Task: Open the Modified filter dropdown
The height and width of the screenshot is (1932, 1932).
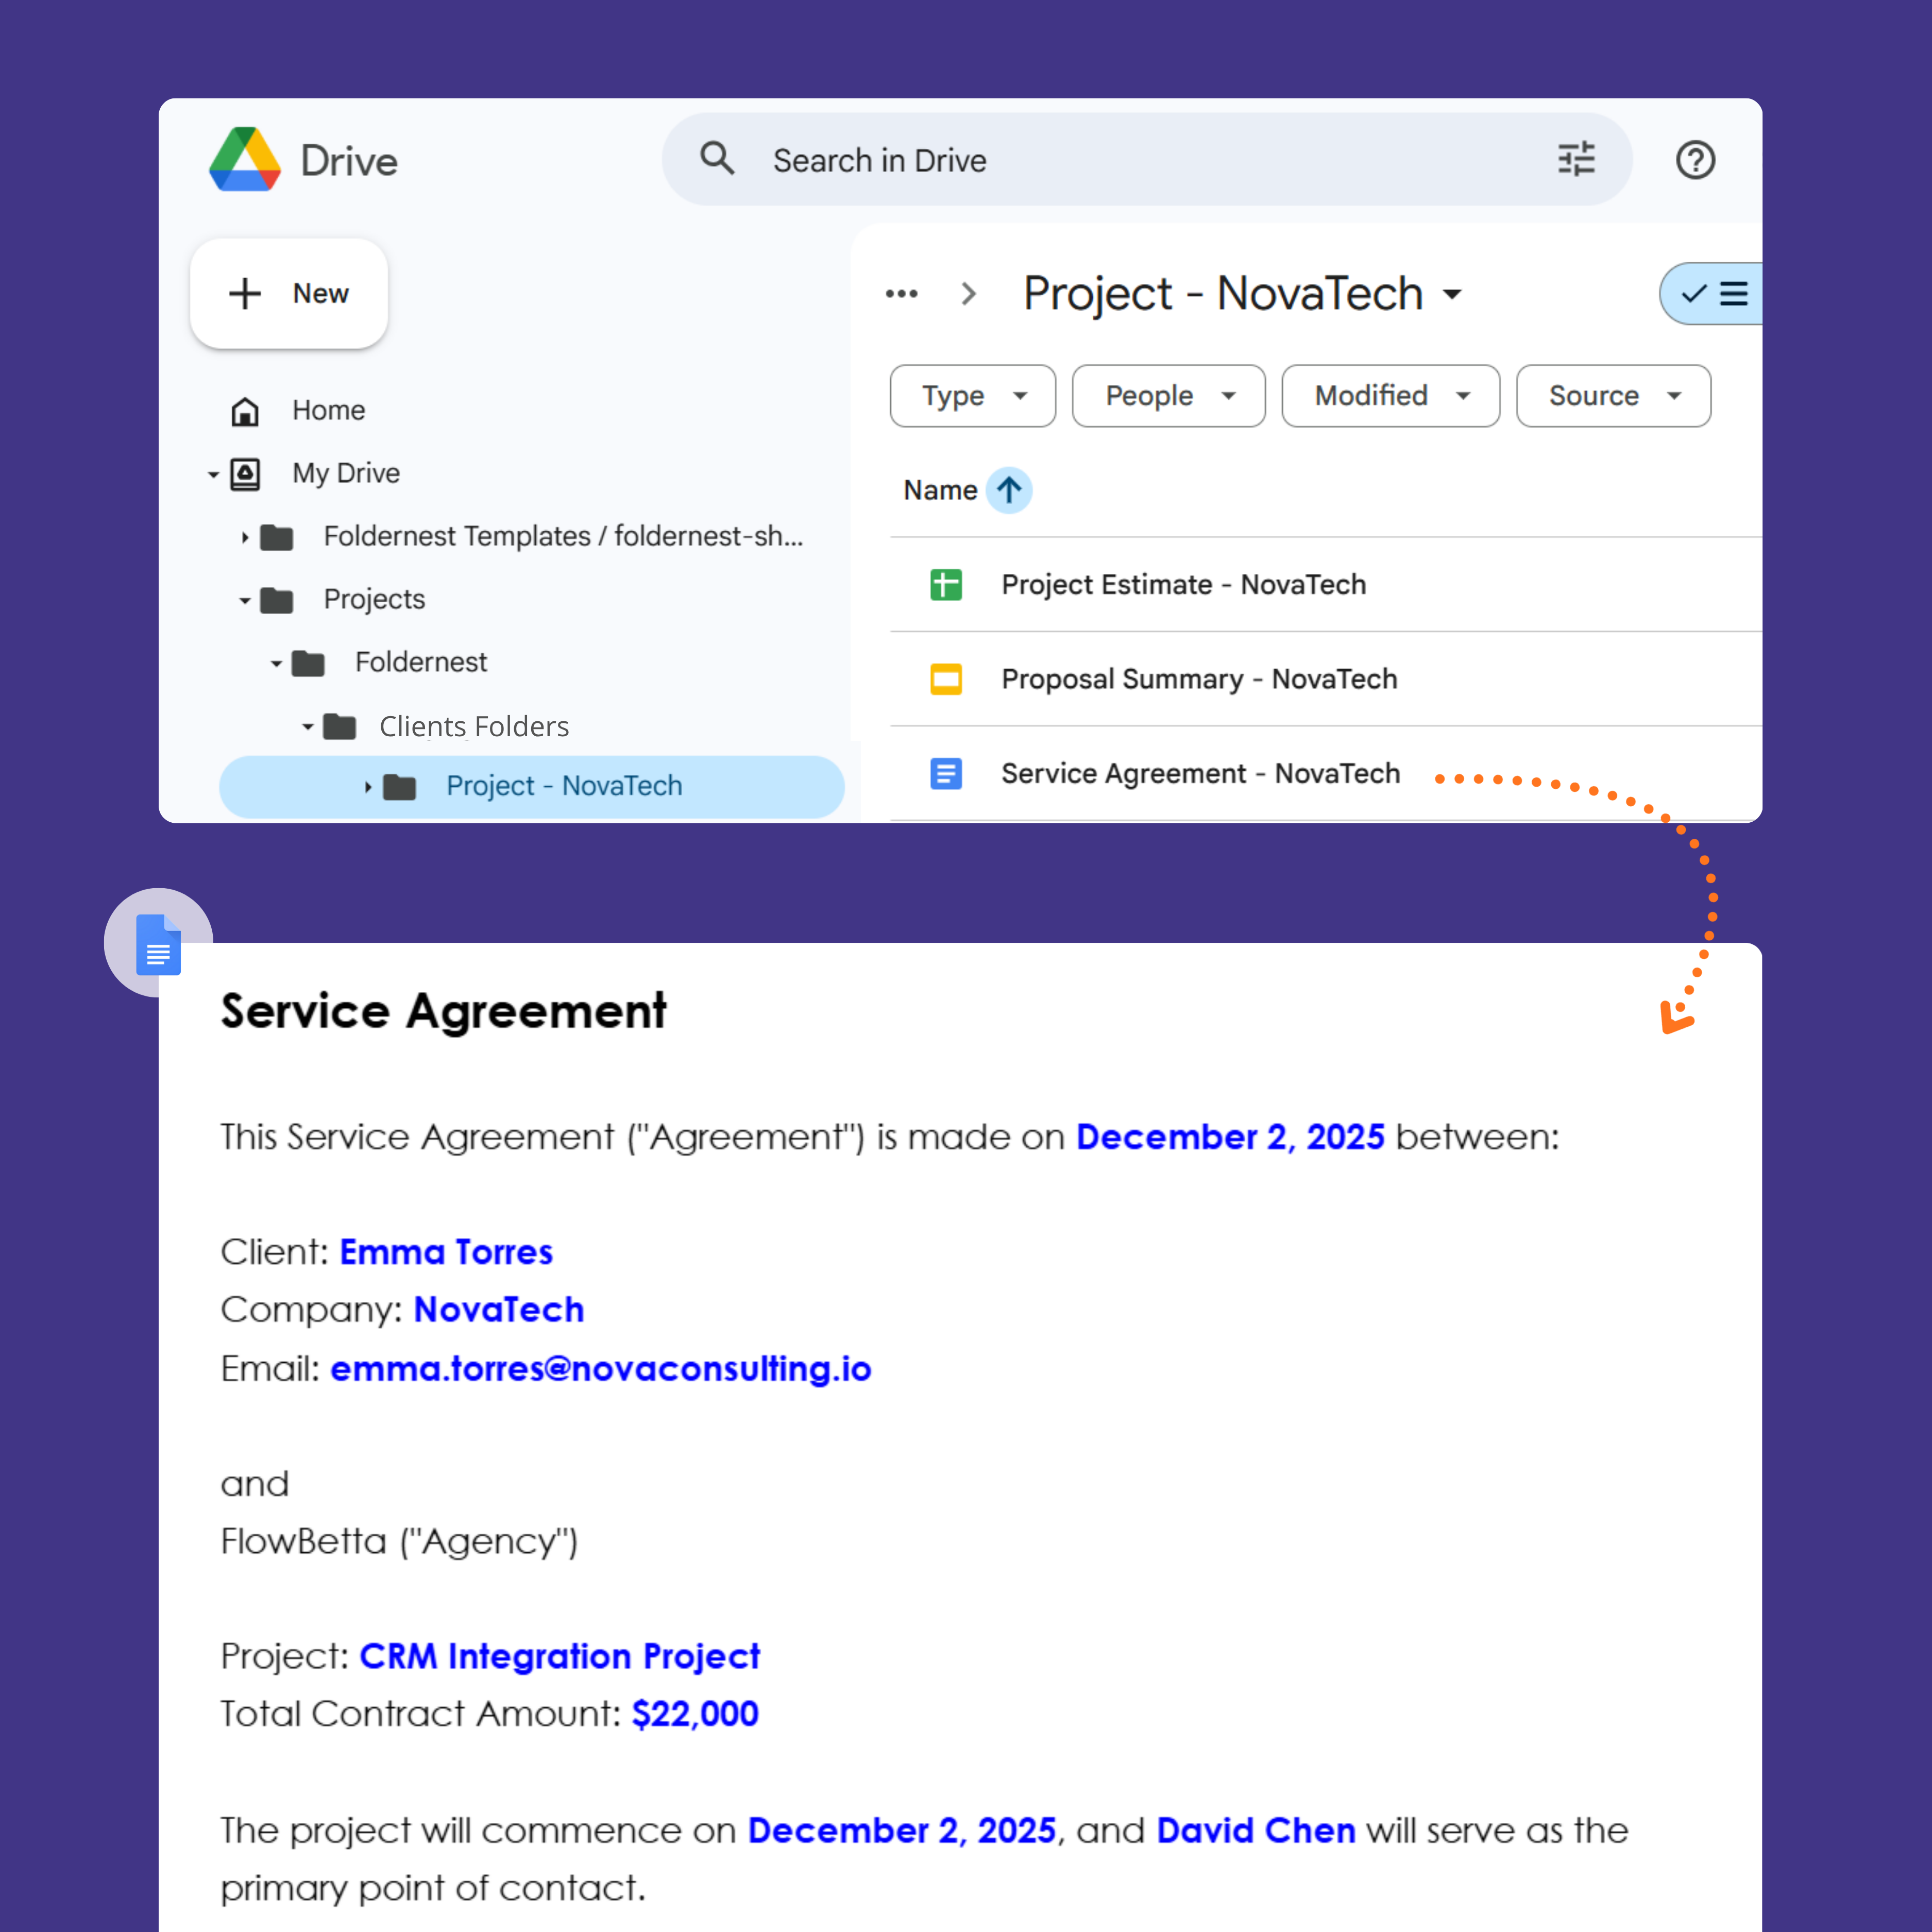Action: tap(1390, 396)
